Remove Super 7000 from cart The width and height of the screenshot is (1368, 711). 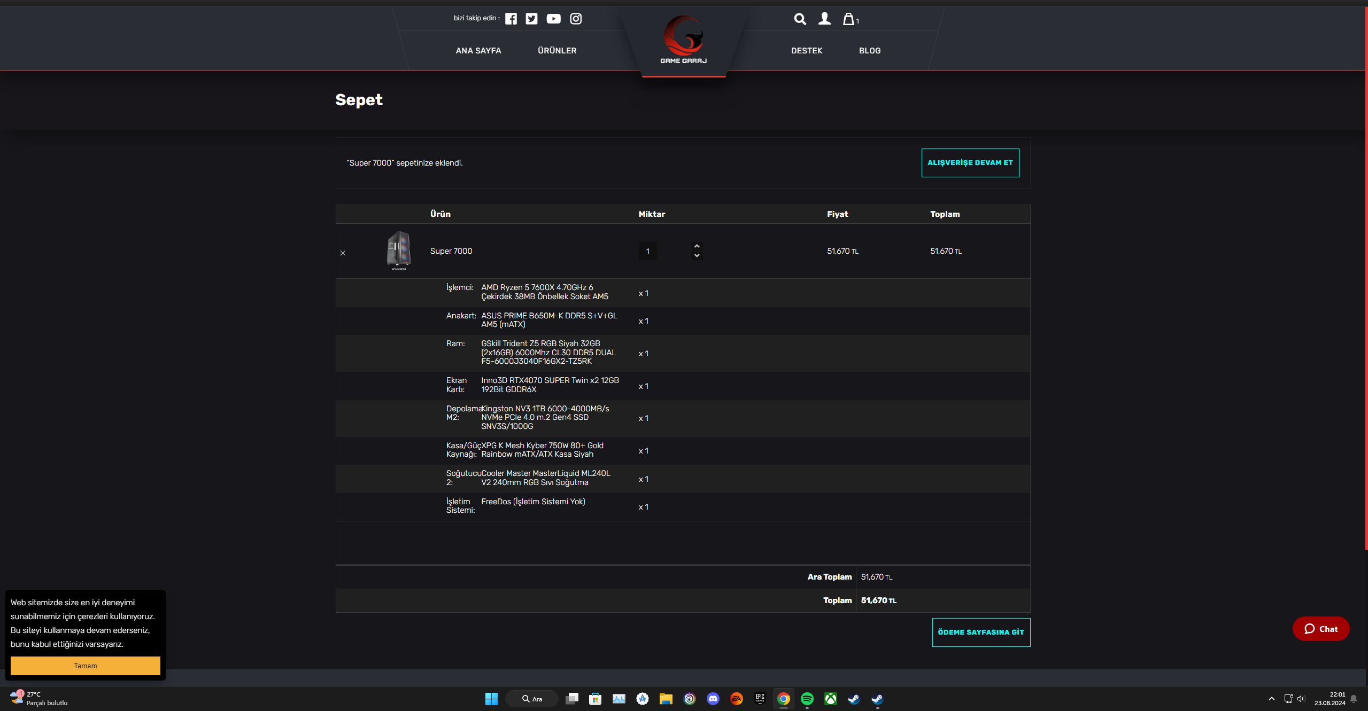pyautogui.click(x=343, y=253)
